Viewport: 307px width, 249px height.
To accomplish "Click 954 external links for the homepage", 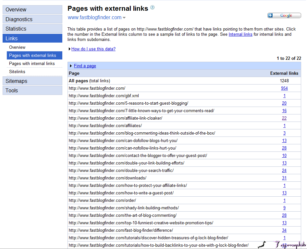I will 284,88.
